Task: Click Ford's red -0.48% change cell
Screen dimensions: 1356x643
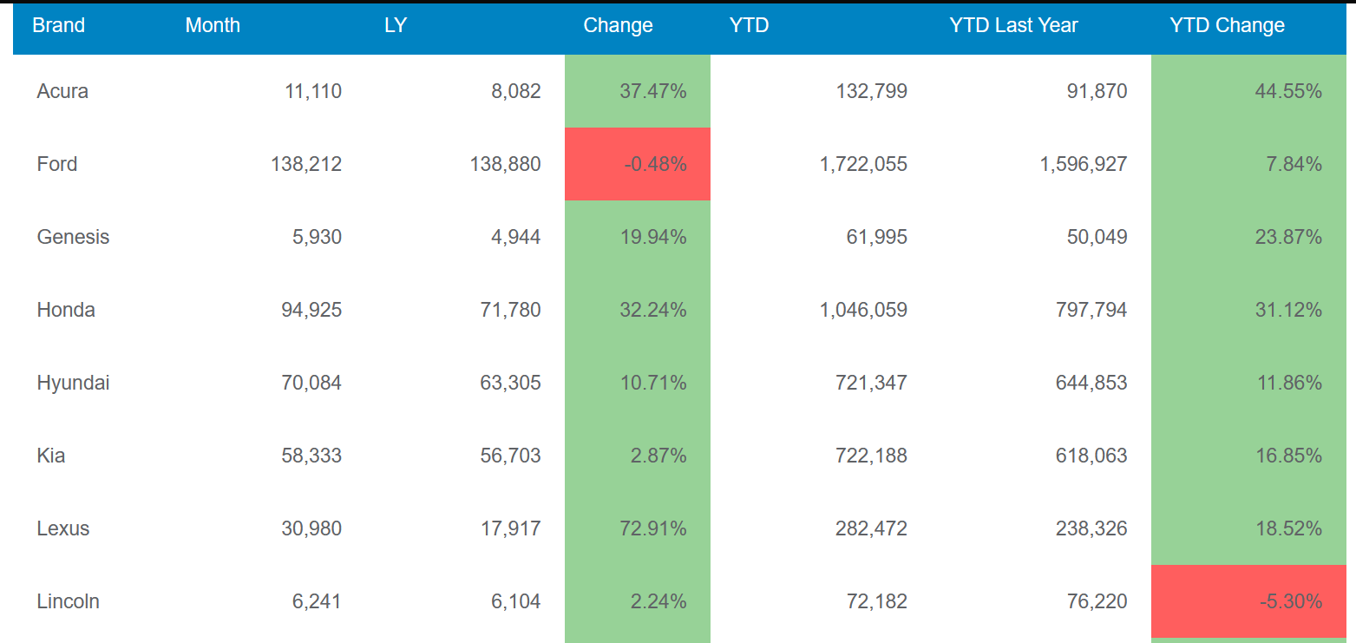Action: [638, 164]
